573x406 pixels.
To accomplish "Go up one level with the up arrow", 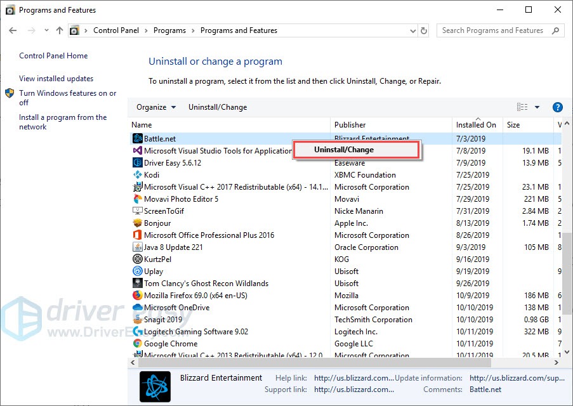I will point(60,30).
